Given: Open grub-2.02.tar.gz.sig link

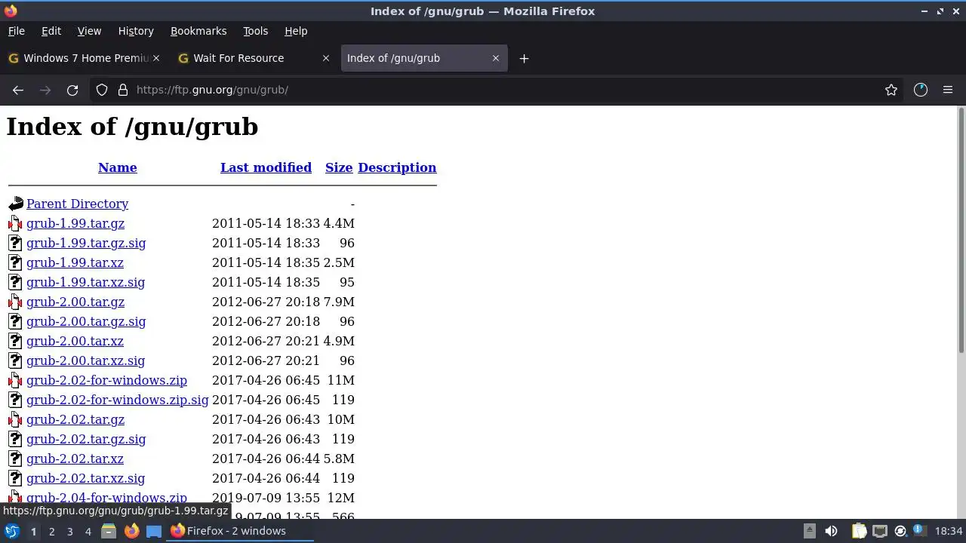Looking at the screenshot, I should click(x=86, y=439).
